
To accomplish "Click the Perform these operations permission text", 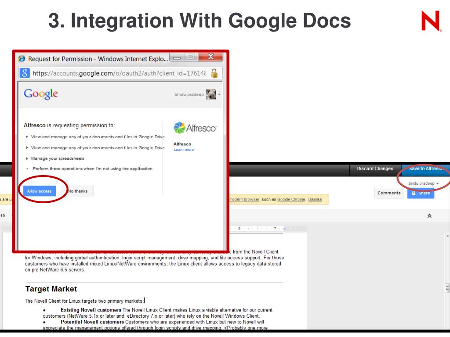I will [92, 168].
